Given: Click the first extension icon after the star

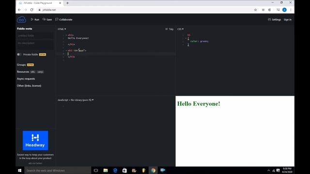Looking at the screenshot, I should tap(263, 10).
